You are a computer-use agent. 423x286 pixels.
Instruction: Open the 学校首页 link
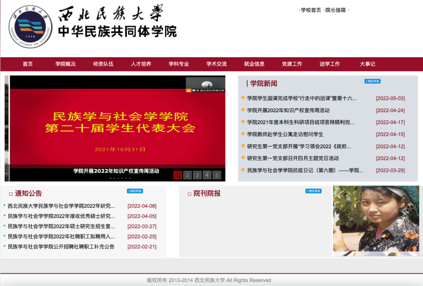311,10
